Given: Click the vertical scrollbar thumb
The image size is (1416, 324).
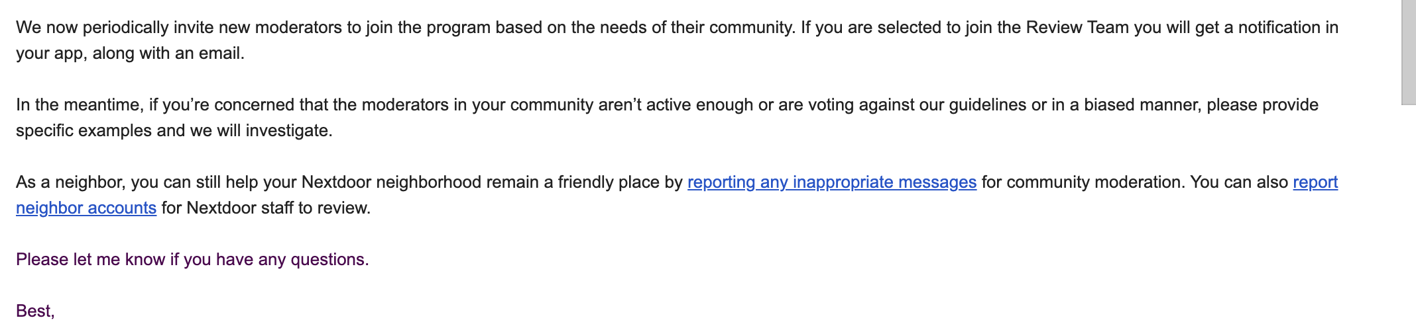Looking at the screenshot, I should tap(1408, 53).
